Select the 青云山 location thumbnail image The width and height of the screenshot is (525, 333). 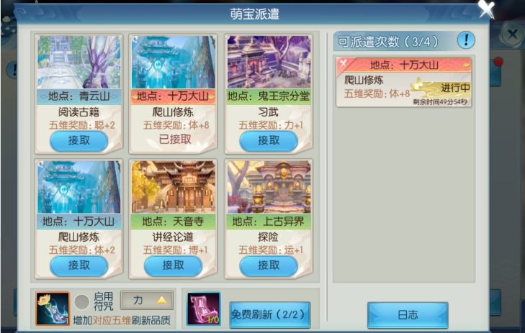pos(78,62)
